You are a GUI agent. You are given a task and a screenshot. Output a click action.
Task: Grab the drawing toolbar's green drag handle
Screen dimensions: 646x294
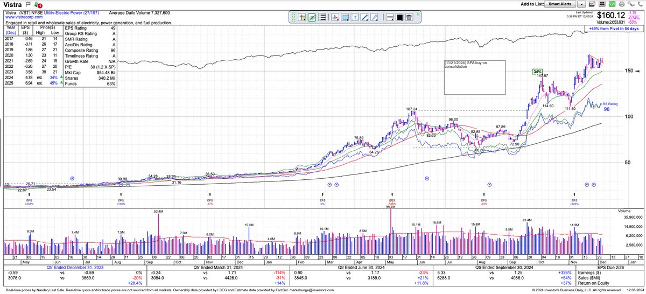click(293, 17)
